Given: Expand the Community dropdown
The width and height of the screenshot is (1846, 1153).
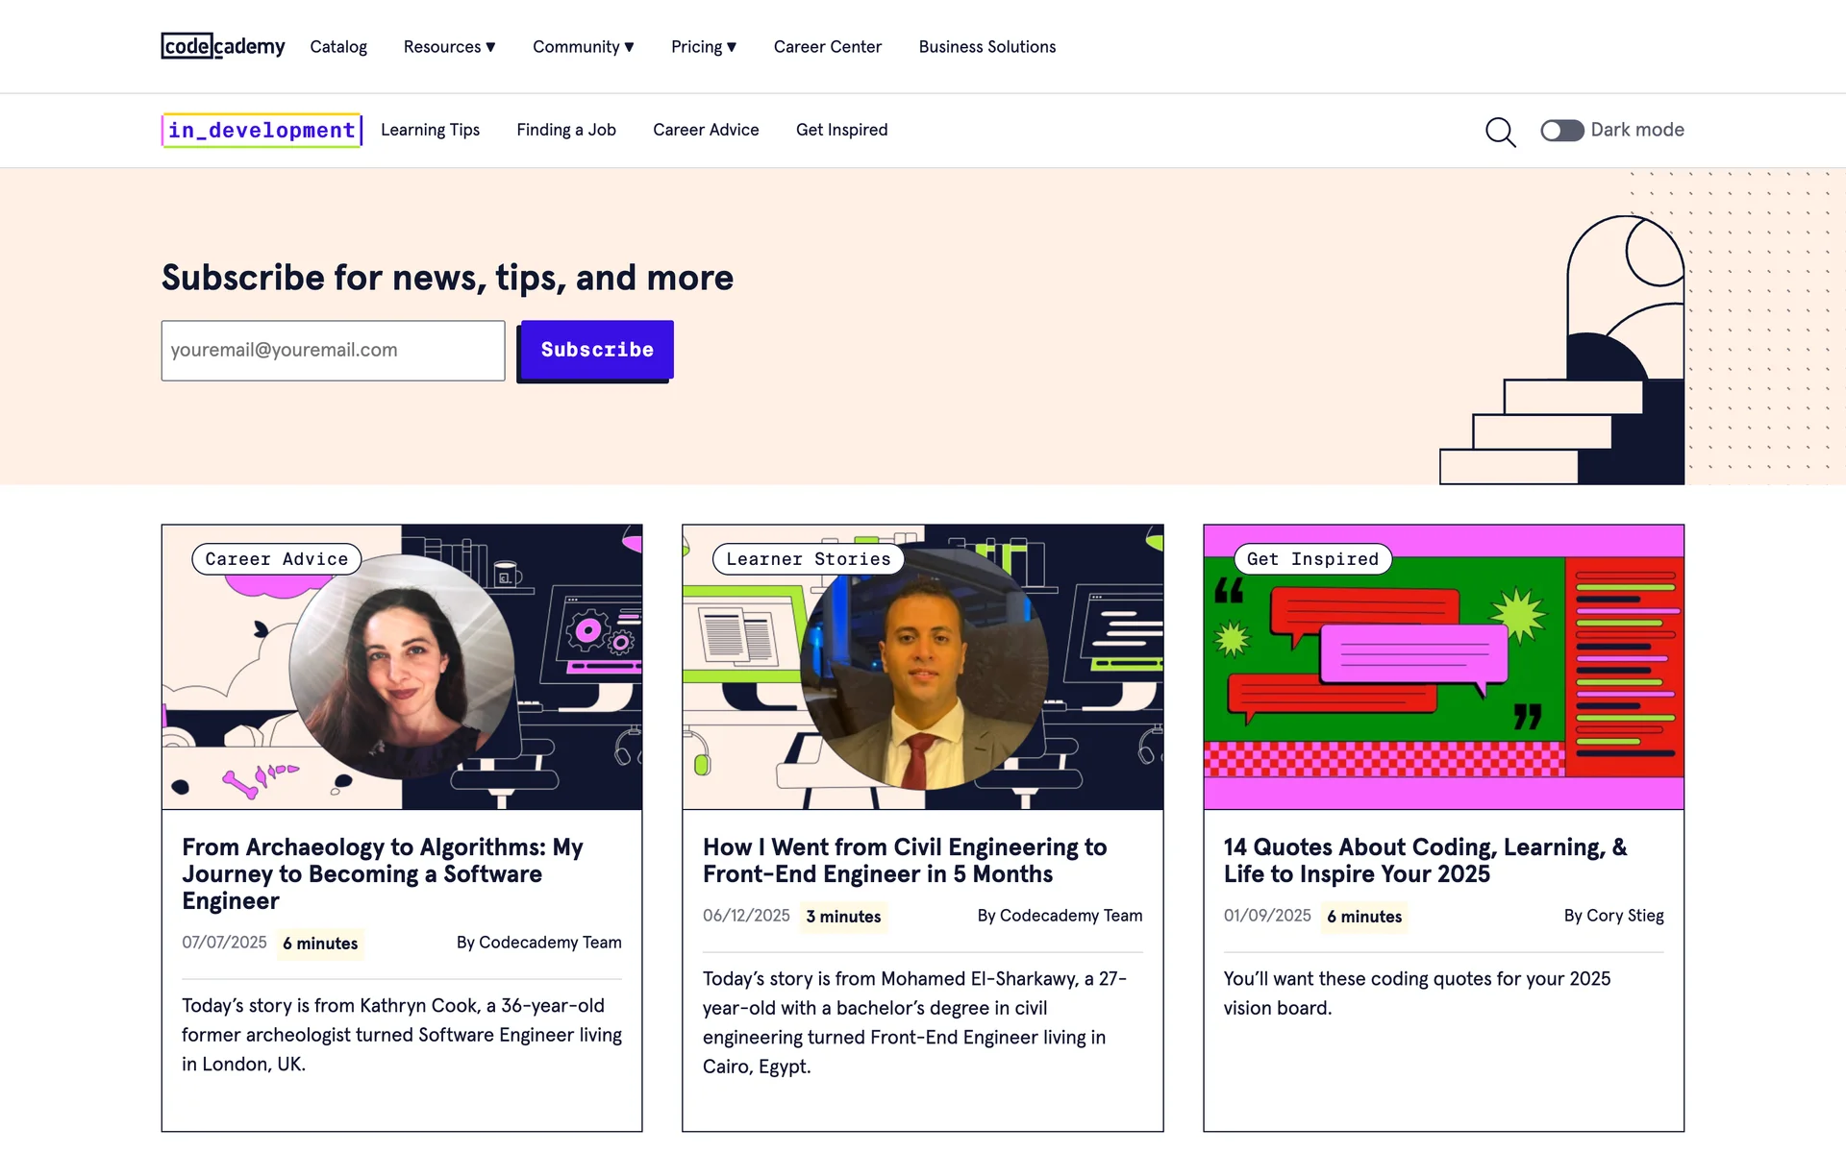Looking at the screenshot, I should tap(583, 46).
